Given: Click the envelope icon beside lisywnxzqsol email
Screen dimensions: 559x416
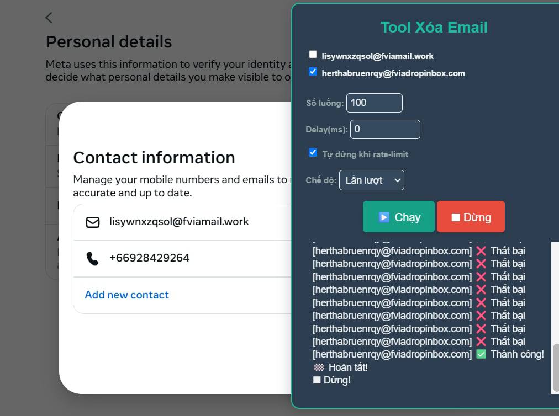Looking at the screenshot, I should pos(92,222).
